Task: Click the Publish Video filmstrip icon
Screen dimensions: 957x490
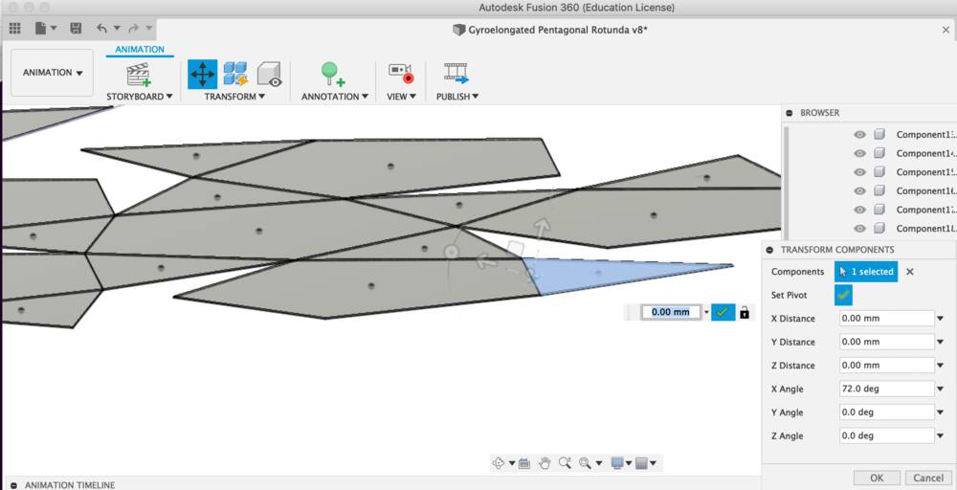Action: [456, 74]
